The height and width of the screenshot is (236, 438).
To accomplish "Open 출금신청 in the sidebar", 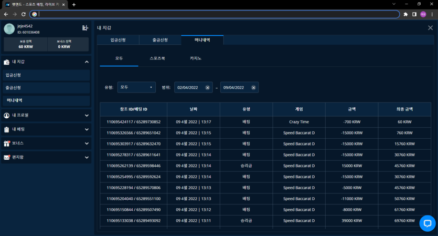I will (46, 88).
